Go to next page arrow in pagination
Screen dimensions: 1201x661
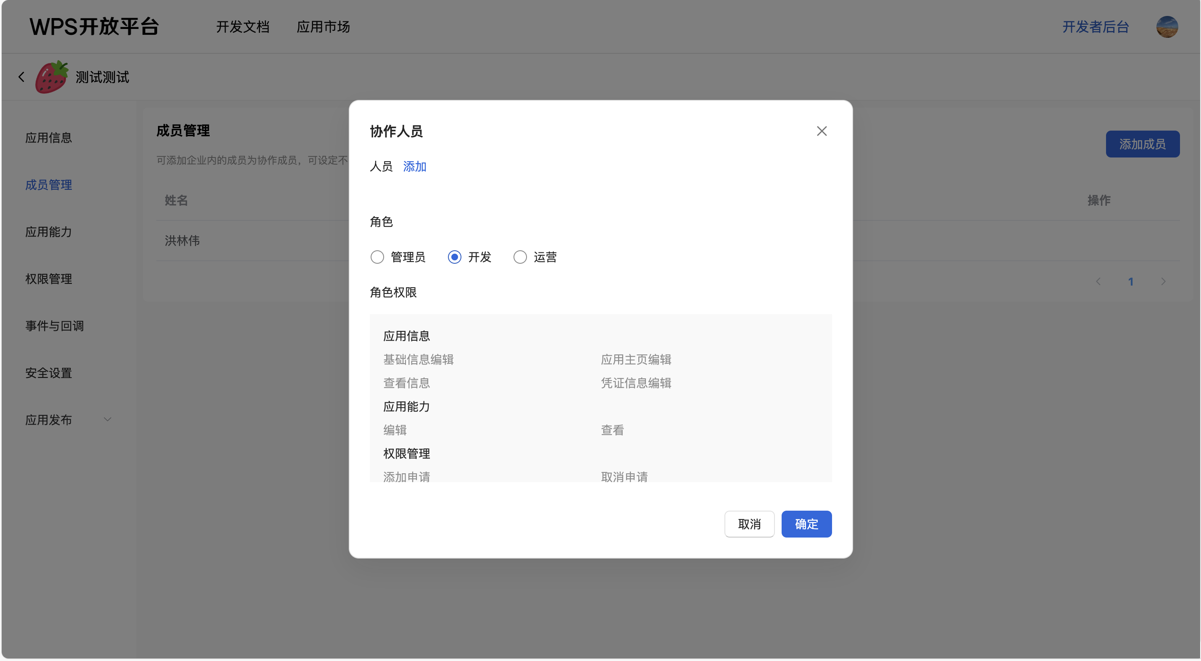coord(1163,281)
